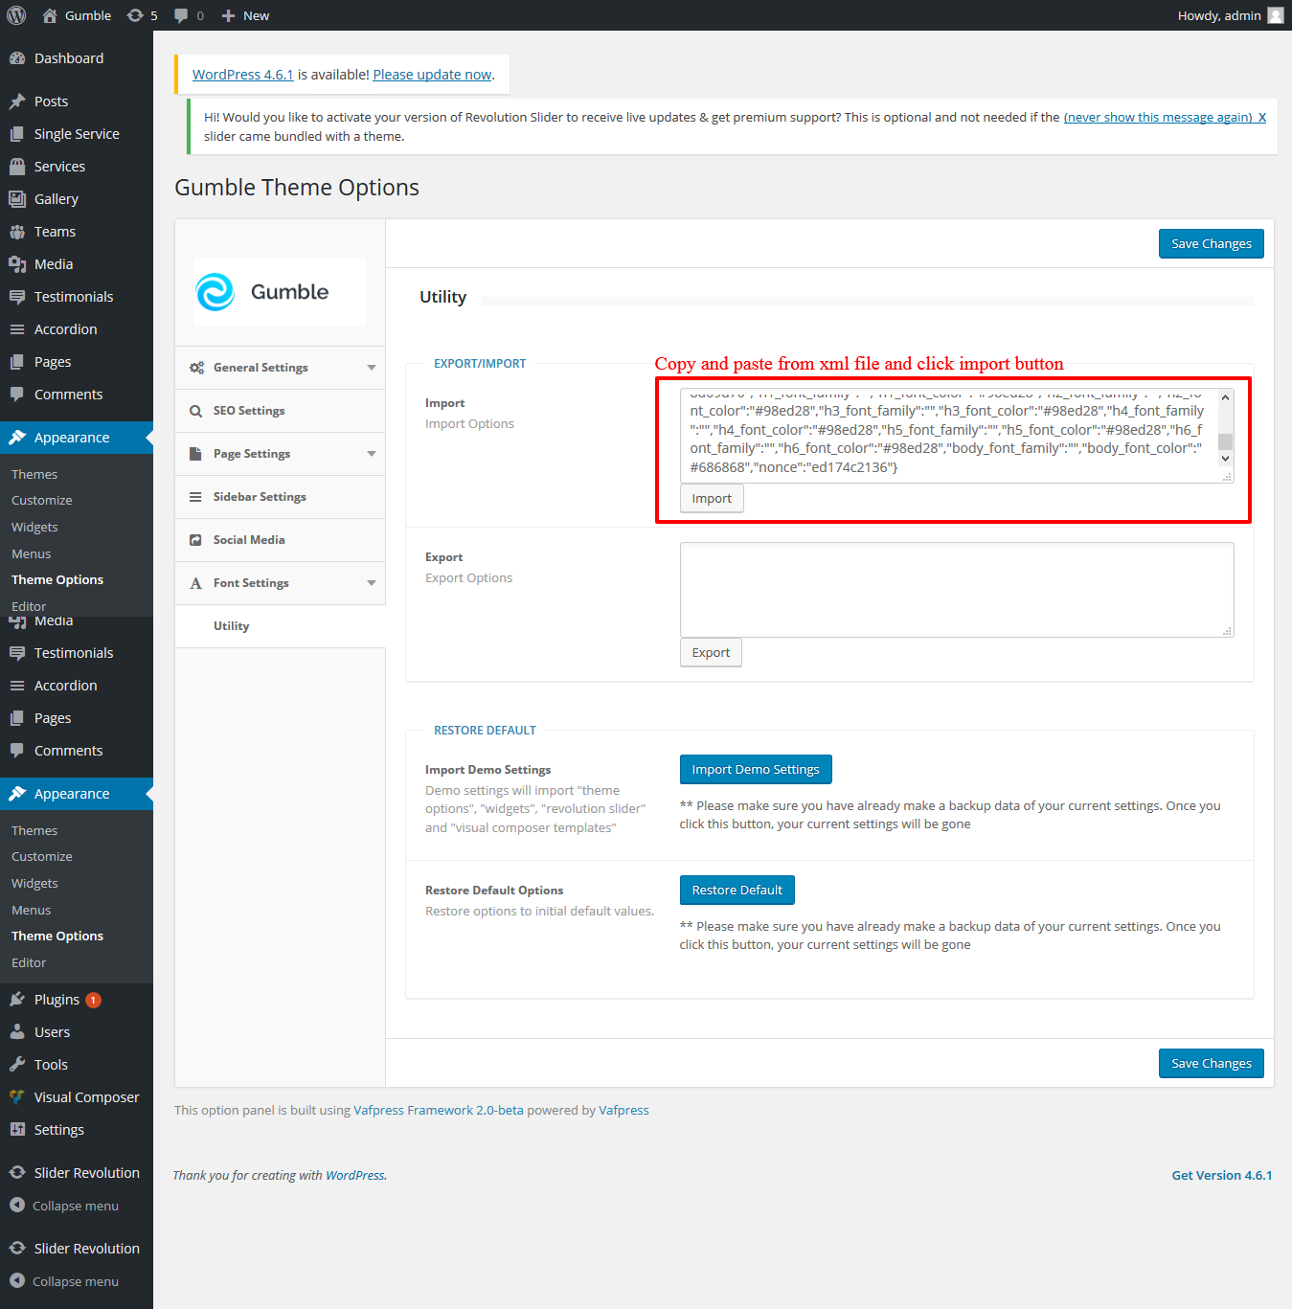Screen dimensions: 1292x1309
Task: Click the Visual Composer icon in sidebar
Action: coord(17,1097)
